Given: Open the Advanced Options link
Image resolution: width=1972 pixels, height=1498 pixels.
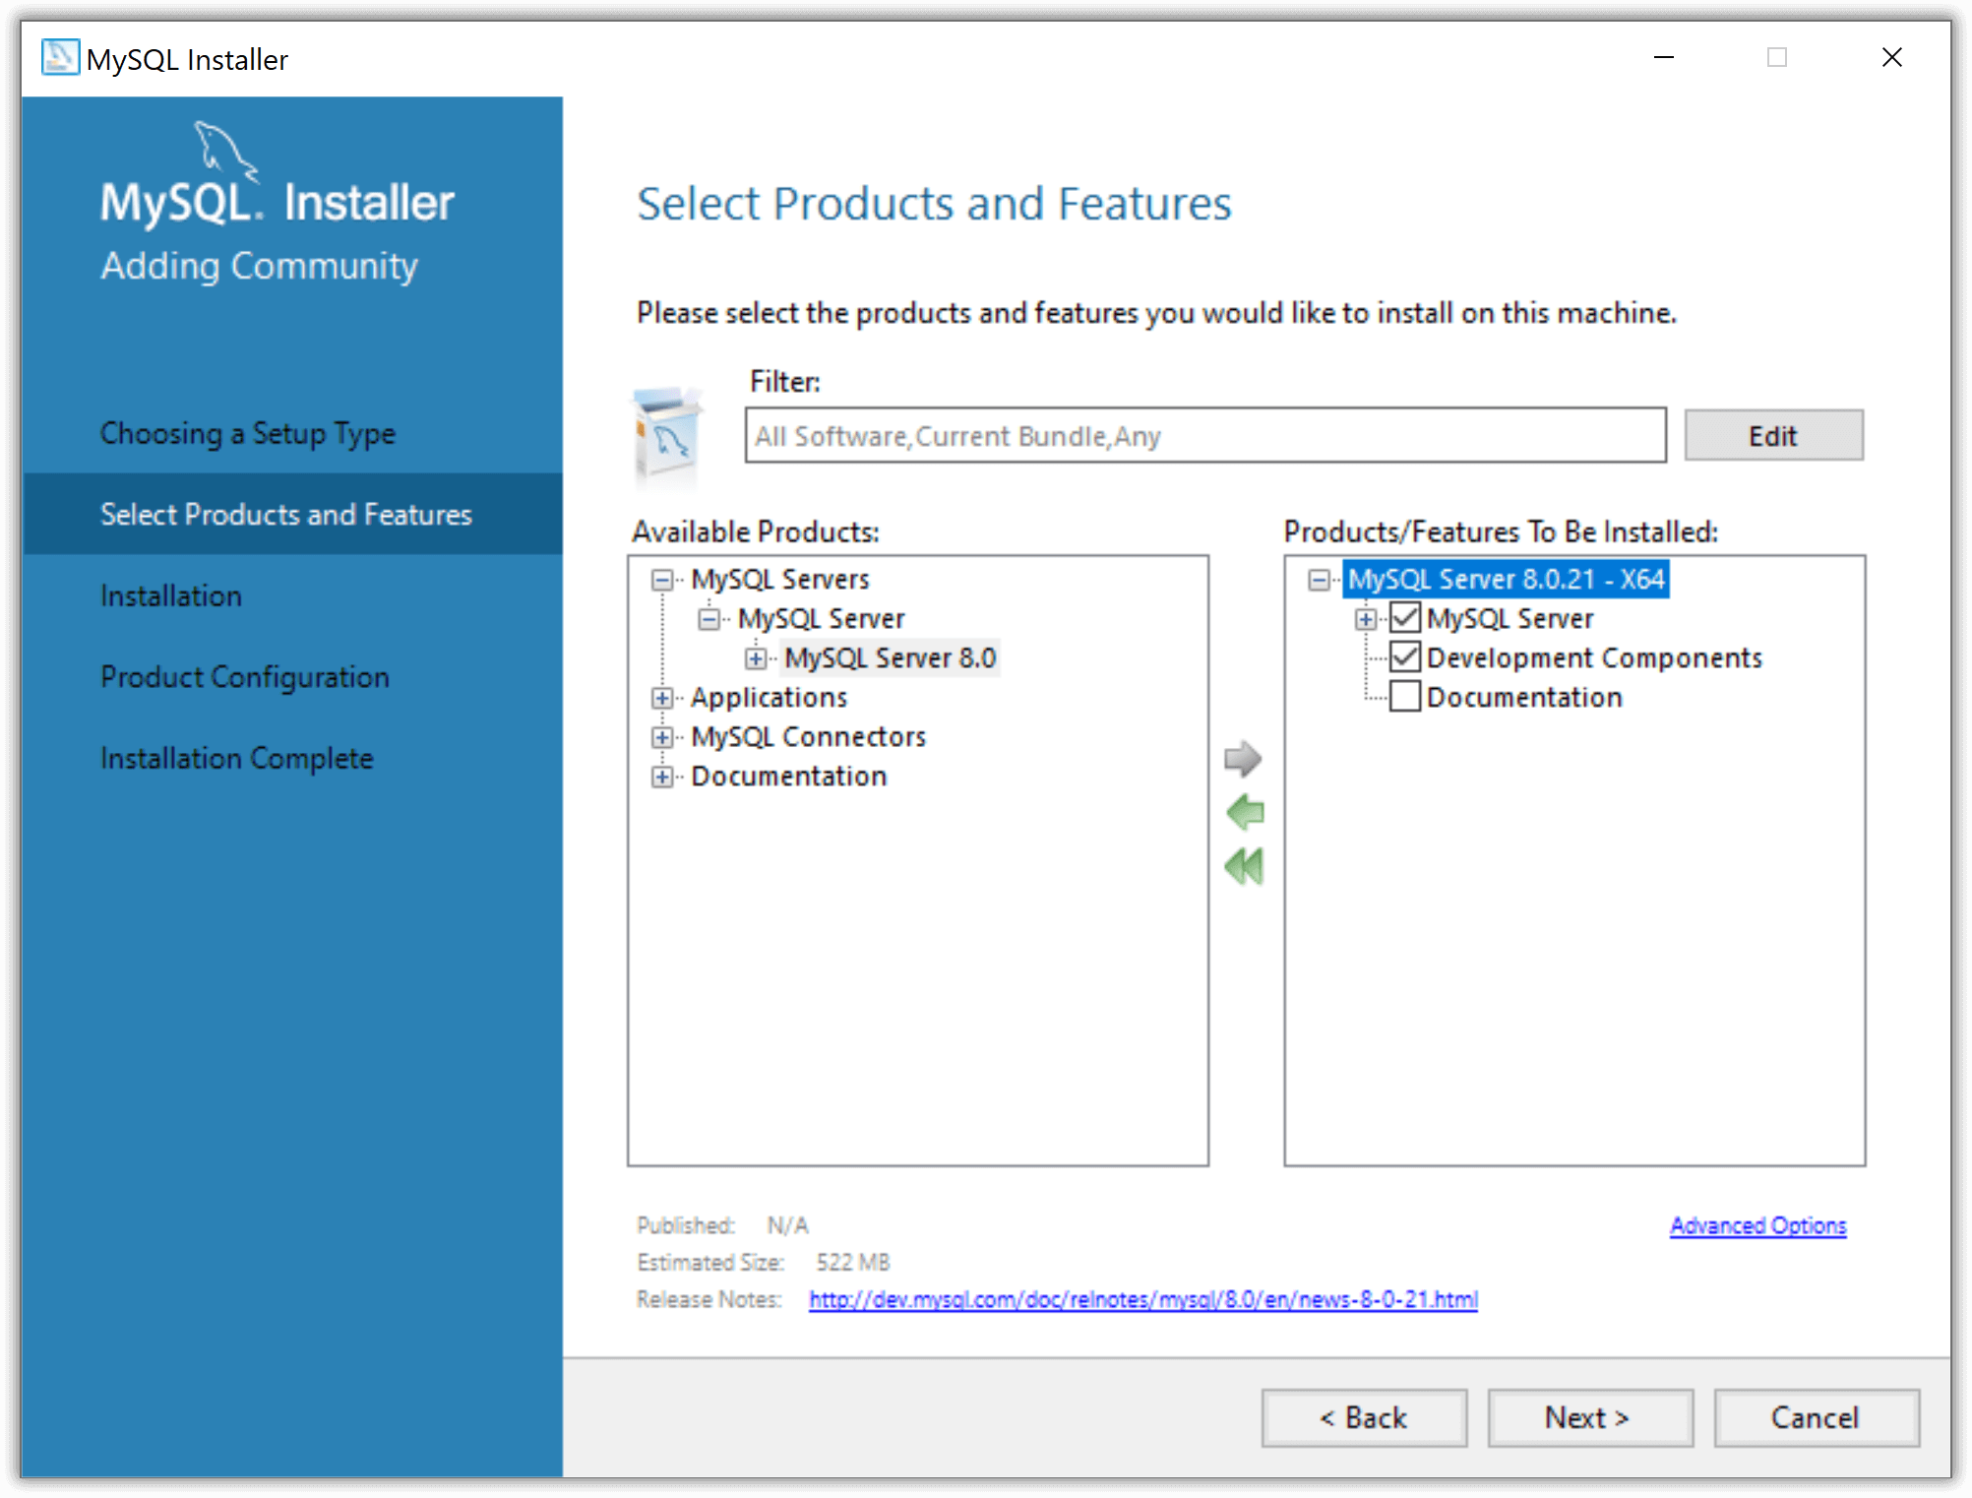Looking at the screenshot, I should tap(1757, 1225).
